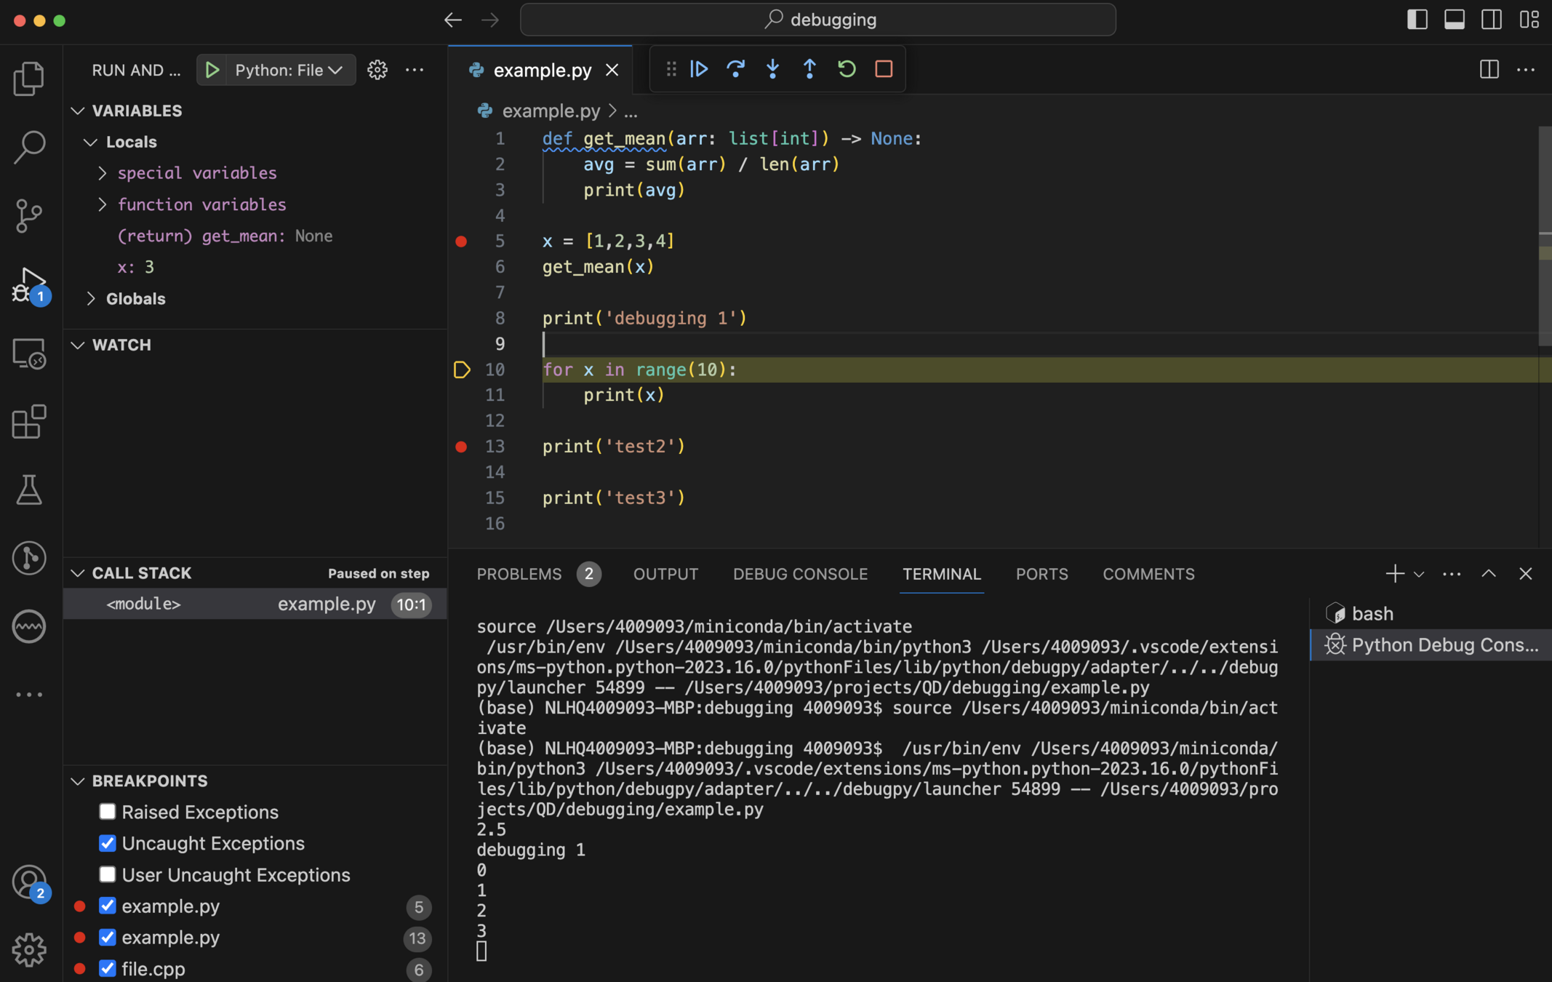Open the Extensions sidebar view
1552x982 pixels.
pyautogui.click(x=29, y=422)
